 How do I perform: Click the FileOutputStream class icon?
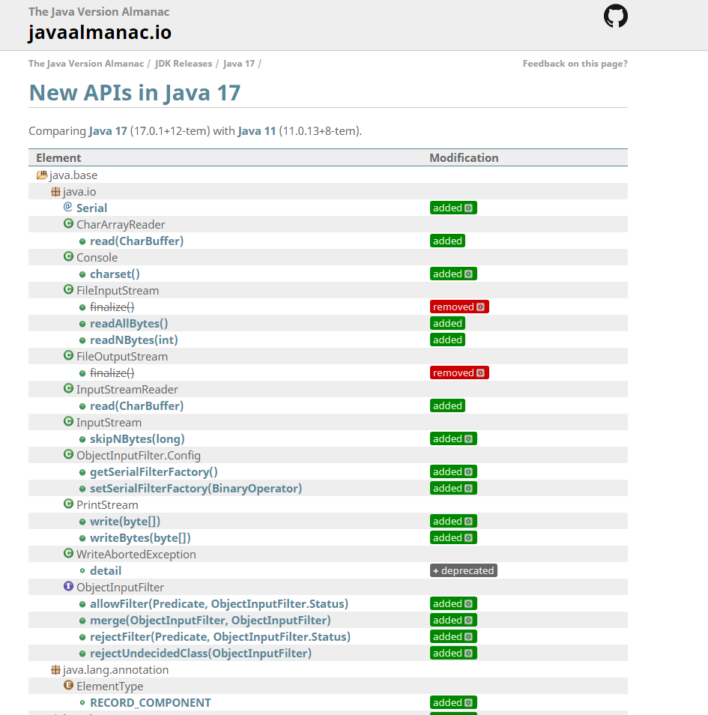point(68,355)
